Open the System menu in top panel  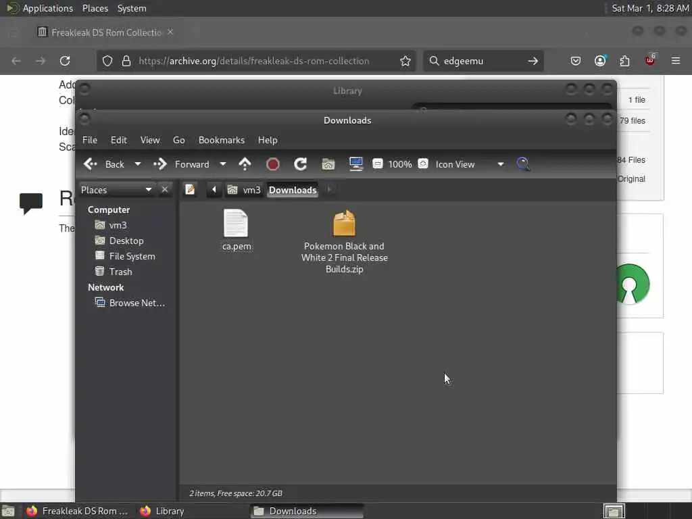tap(132, 8)
